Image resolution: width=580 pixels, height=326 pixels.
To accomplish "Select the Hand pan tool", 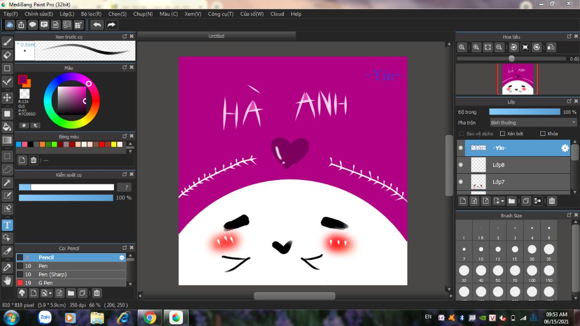I will (7, 280).
